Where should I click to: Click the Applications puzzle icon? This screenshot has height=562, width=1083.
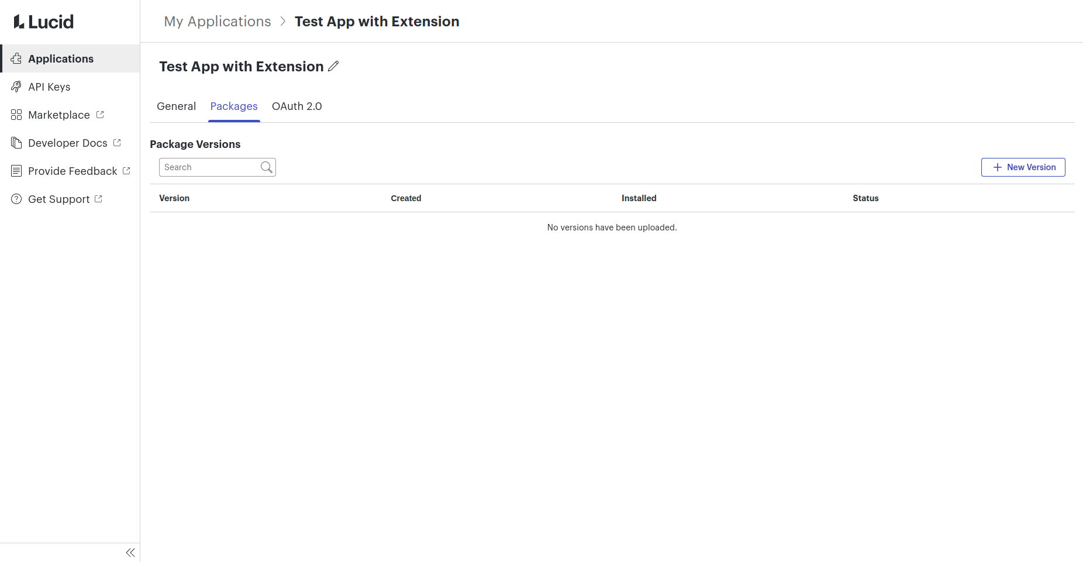coord(16,58)
